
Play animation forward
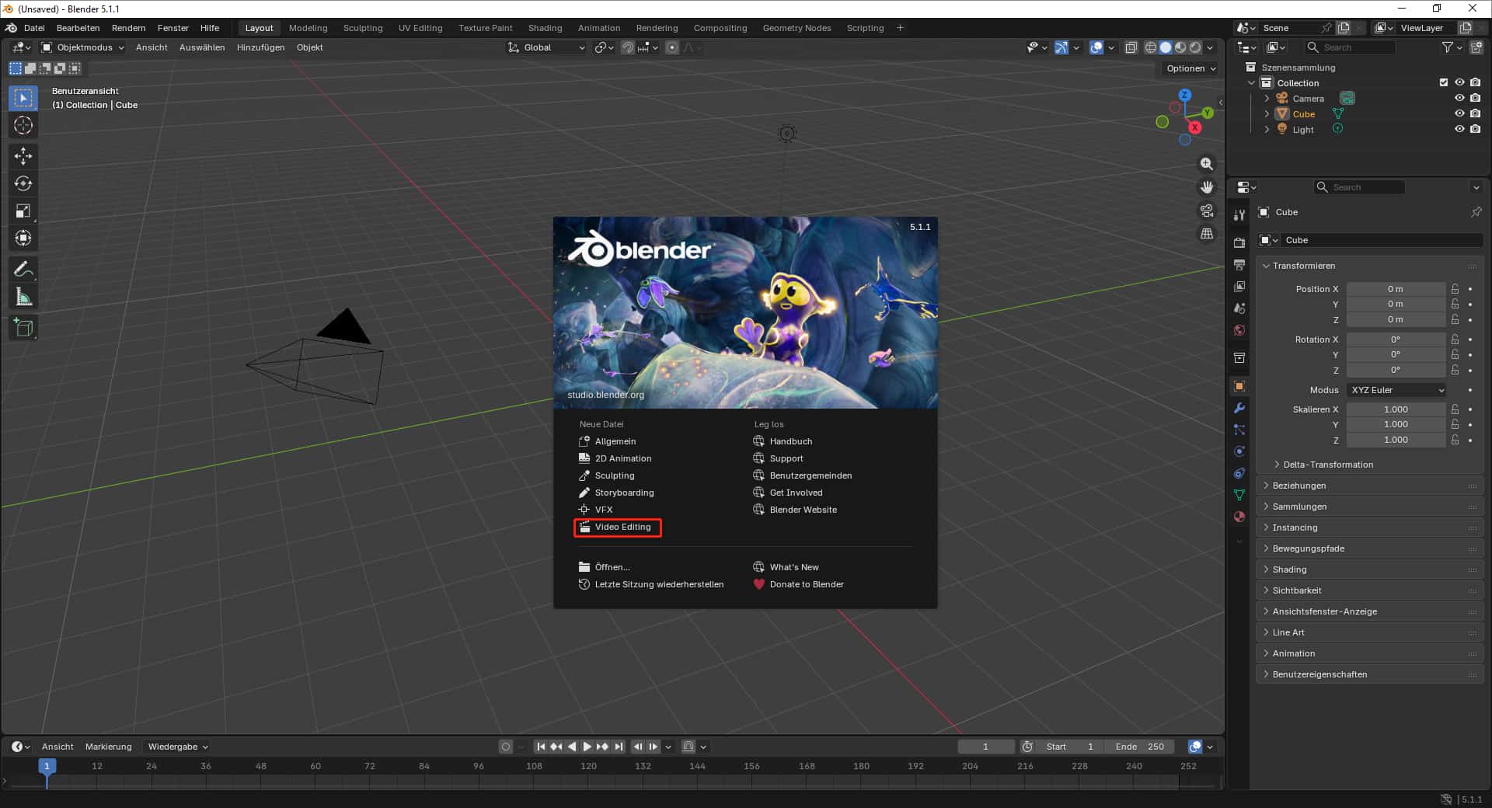pos(587,747)
